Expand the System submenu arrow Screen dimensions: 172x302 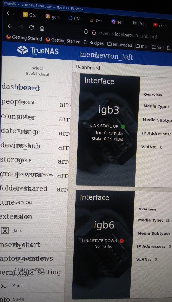(x=65, y=119)
